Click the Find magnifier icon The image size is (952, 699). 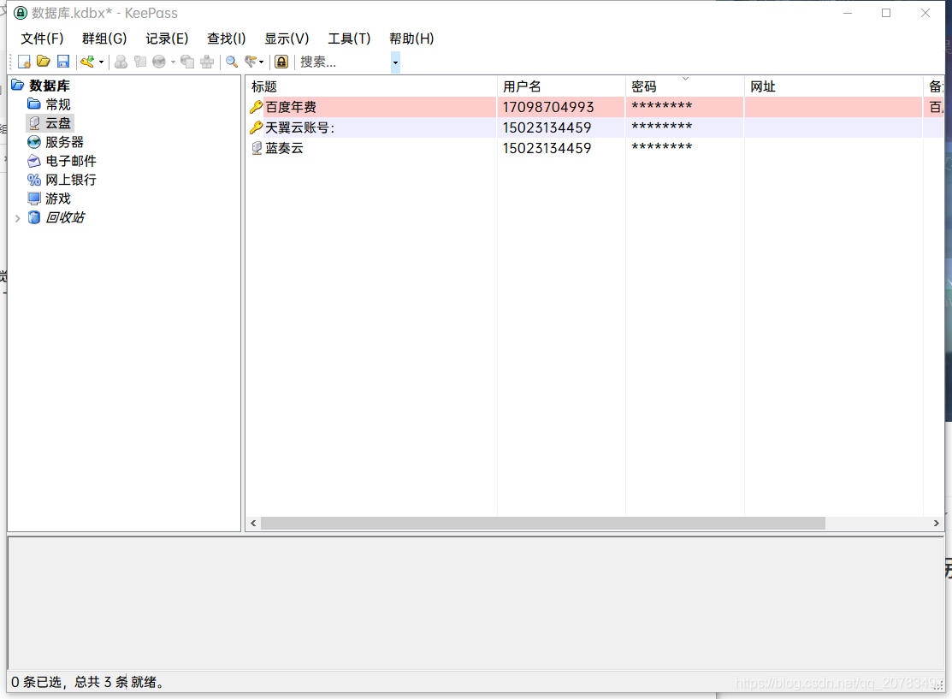point(231,62)
